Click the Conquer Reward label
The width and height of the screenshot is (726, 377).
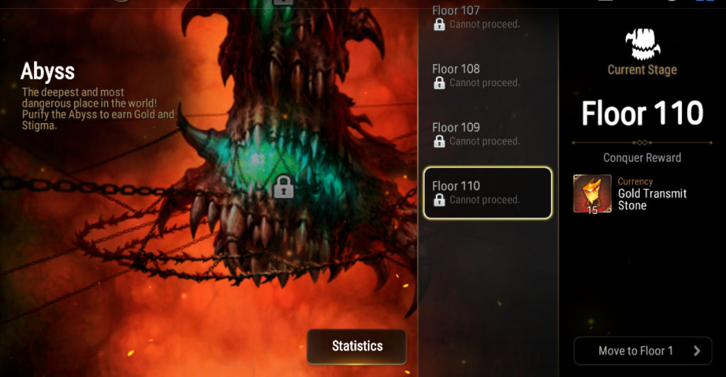click(642, 158)
